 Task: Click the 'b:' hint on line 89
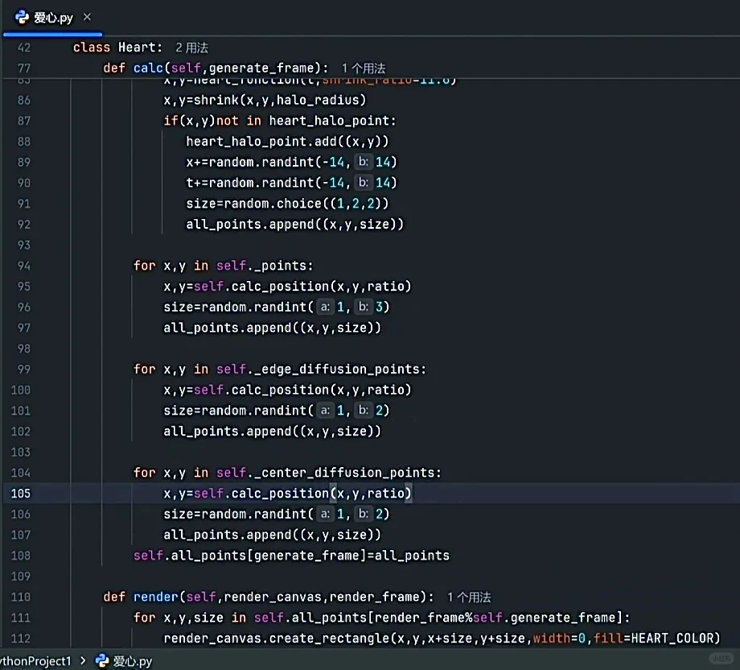click(364, 162)
